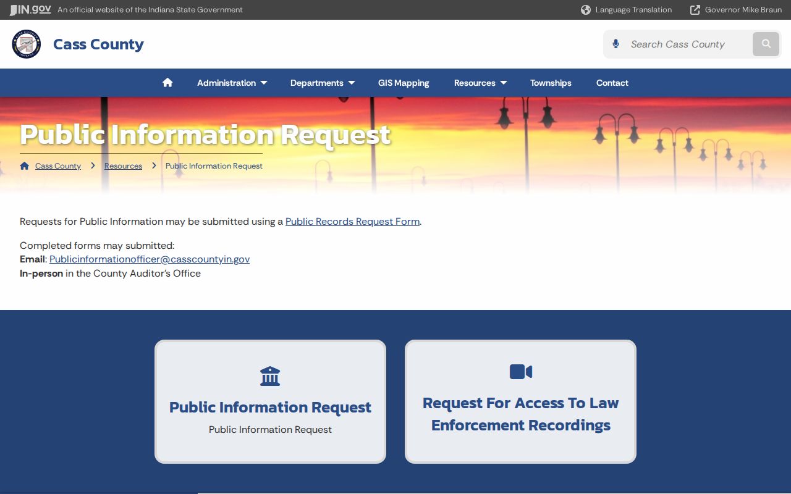Go to the Contact page
Screen dimensions: 791x494
(x=612, y=83)
